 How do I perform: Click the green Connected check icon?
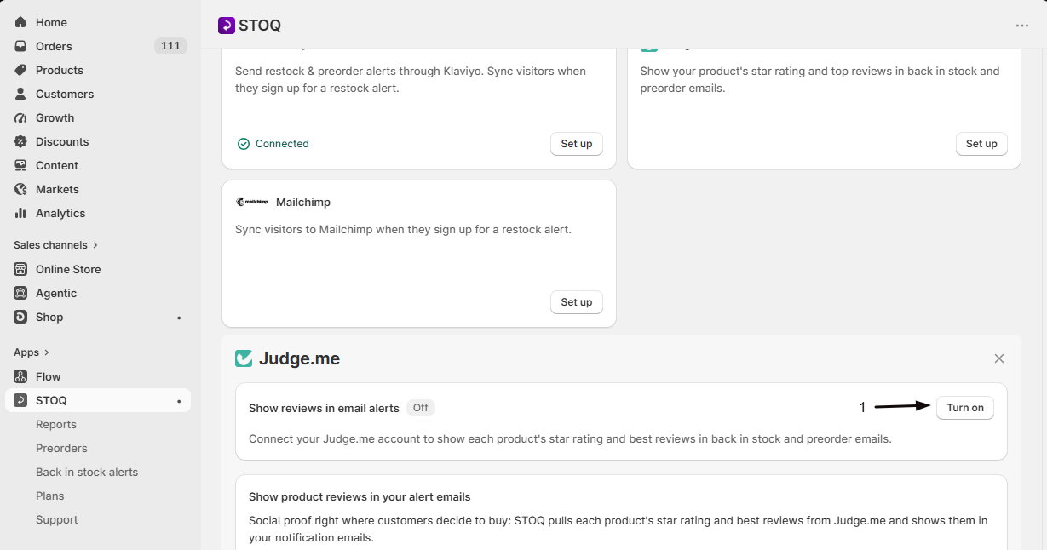[244, 144]
